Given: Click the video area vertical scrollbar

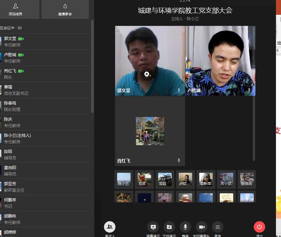Looking at the screenshot, I should [254, 93].
